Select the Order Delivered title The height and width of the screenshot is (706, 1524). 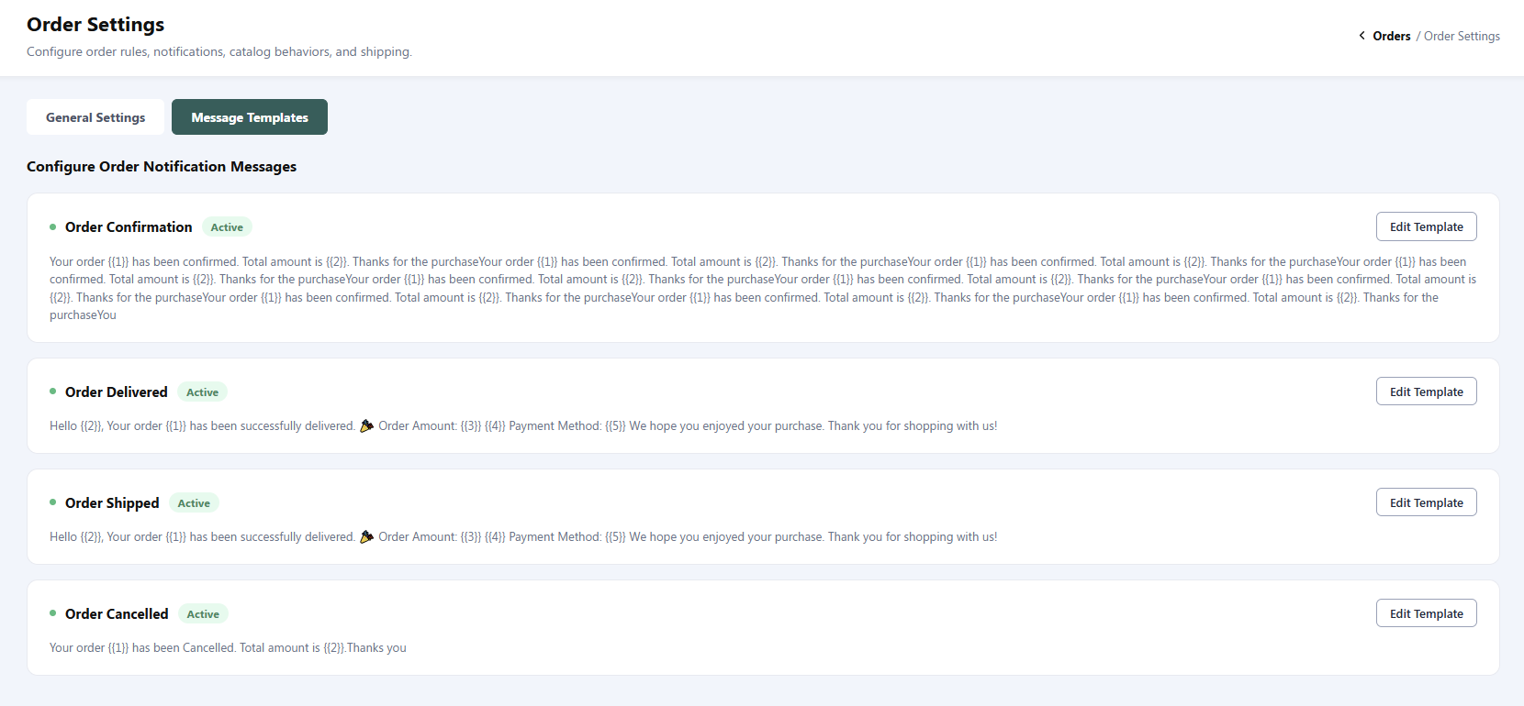117,392
